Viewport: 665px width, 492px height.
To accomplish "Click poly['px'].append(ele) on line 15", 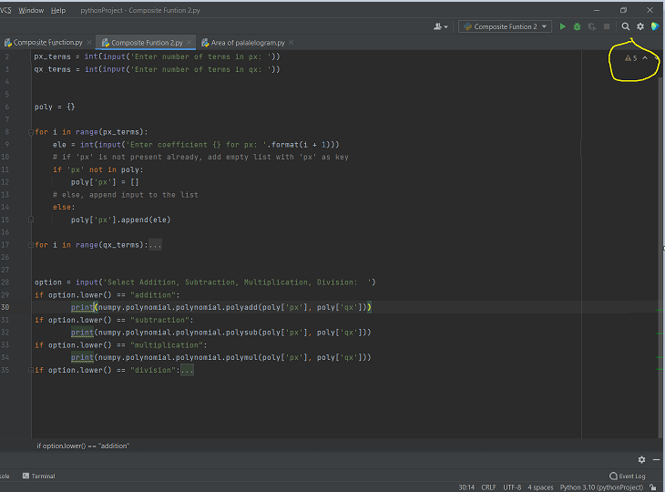I will [x=121, y=220].
